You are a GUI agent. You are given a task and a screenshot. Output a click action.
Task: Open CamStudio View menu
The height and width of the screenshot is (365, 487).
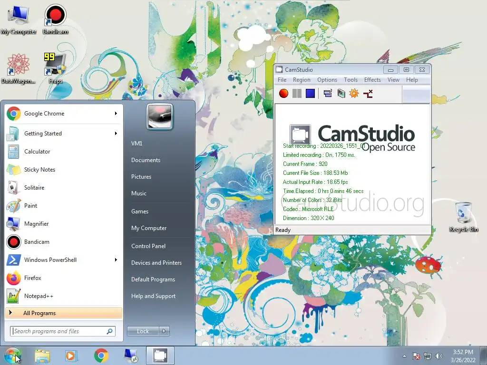(x=393, y=80)
